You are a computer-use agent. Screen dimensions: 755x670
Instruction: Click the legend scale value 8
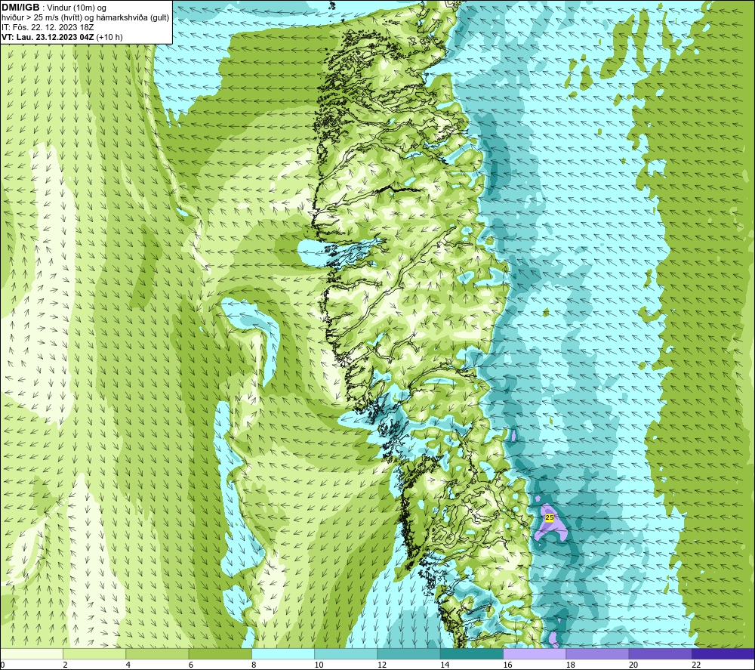pyautogui.click(x=254, y=665)
